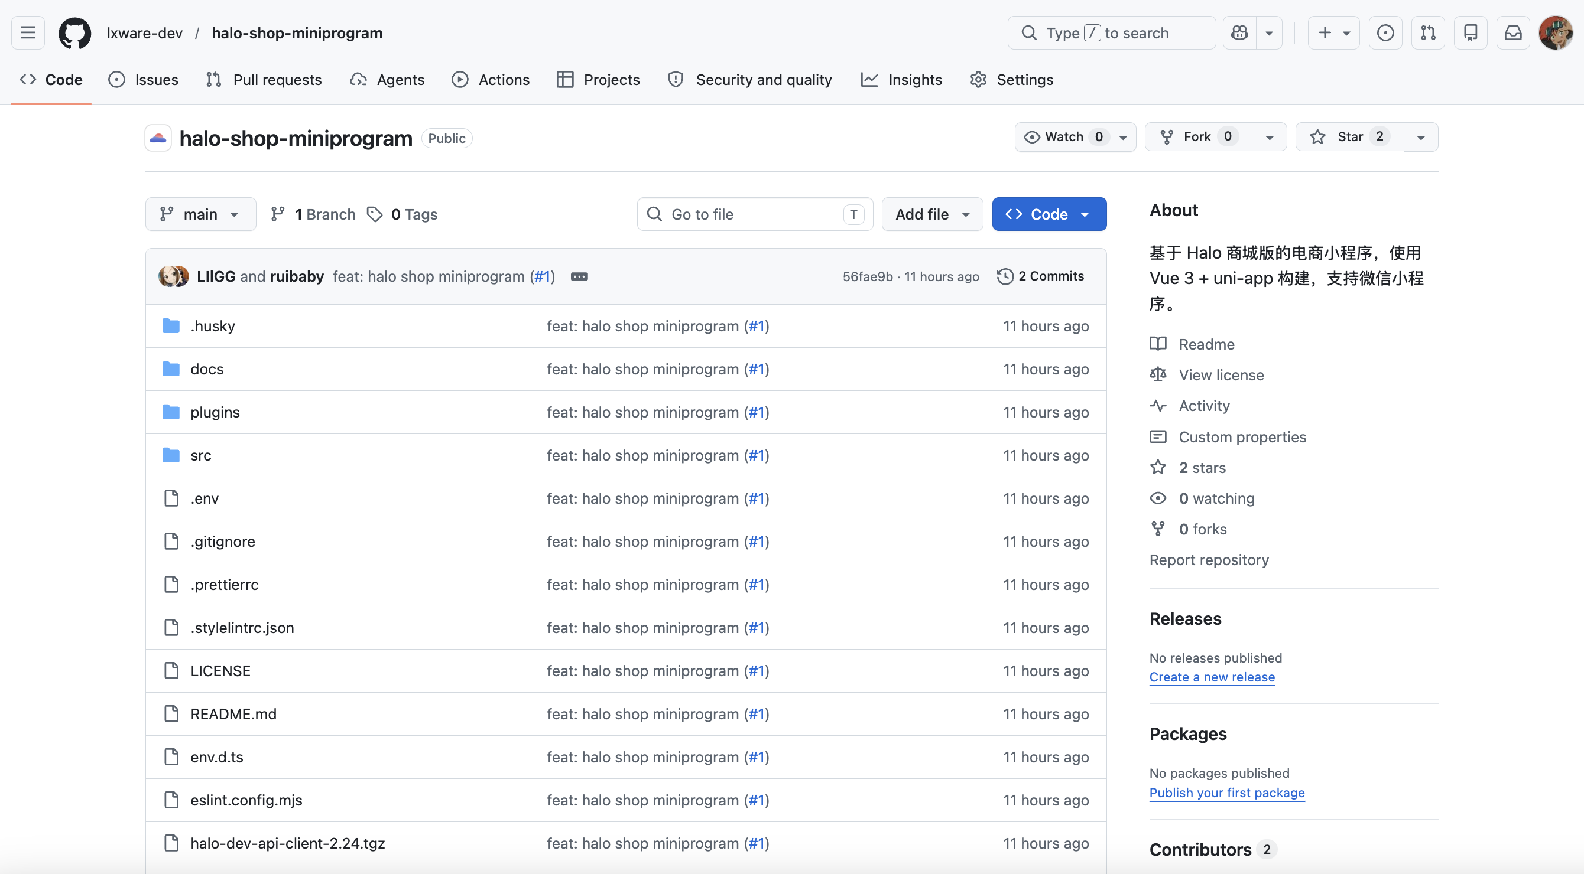Open the notifications inbox icon
The height and width of the screenshot is (874, 1584).
1512,32
